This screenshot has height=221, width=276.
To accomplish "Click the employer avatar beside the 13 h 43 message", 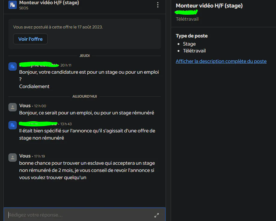I will pyautogui.click(x=13, y=125).
